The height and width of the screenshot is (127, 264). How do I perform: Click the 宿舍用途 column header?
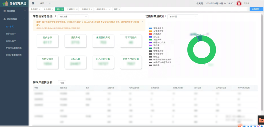[x=63, y=88]
